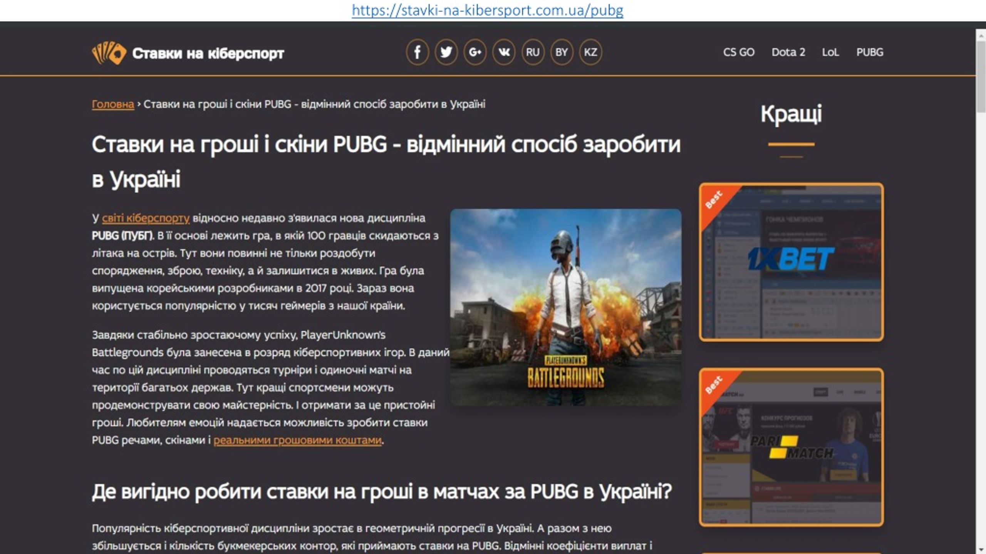Open the VK social icon
The height and width of the screenshot is (554, 986).
click(x=504, y=52)
